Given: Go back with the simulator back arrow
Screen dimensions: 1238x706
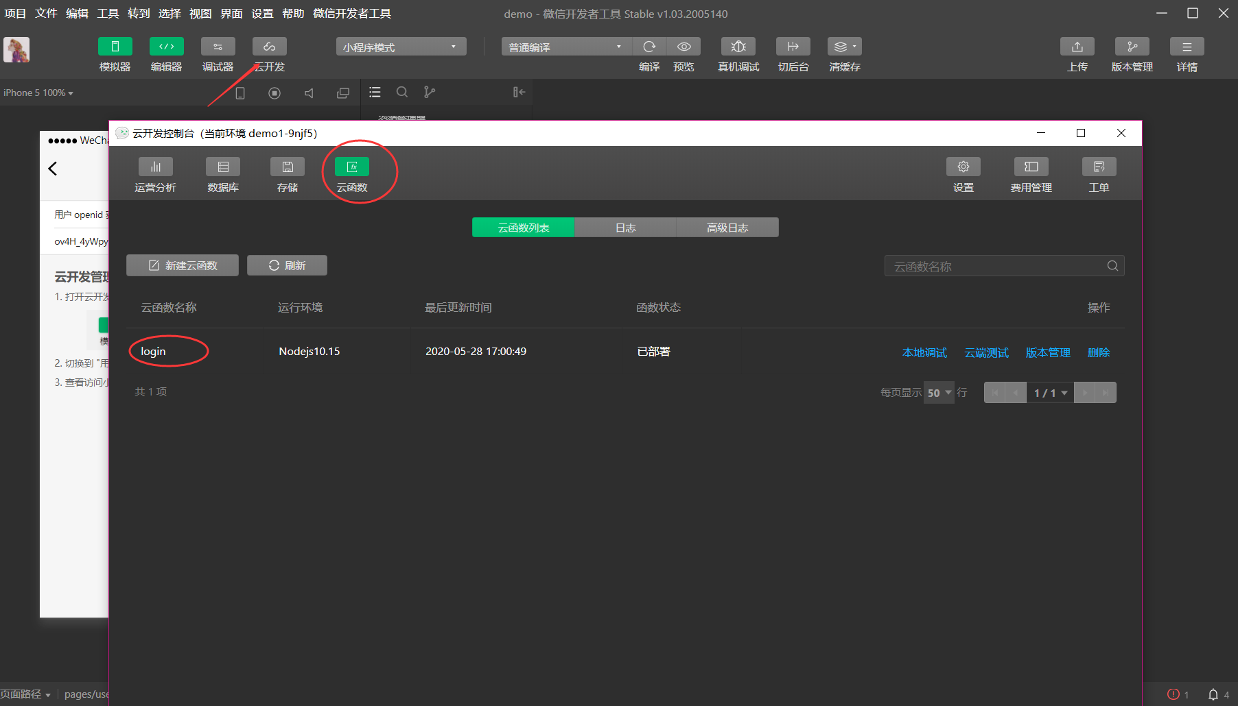Looking at the screenshot, I should point(53,169).
